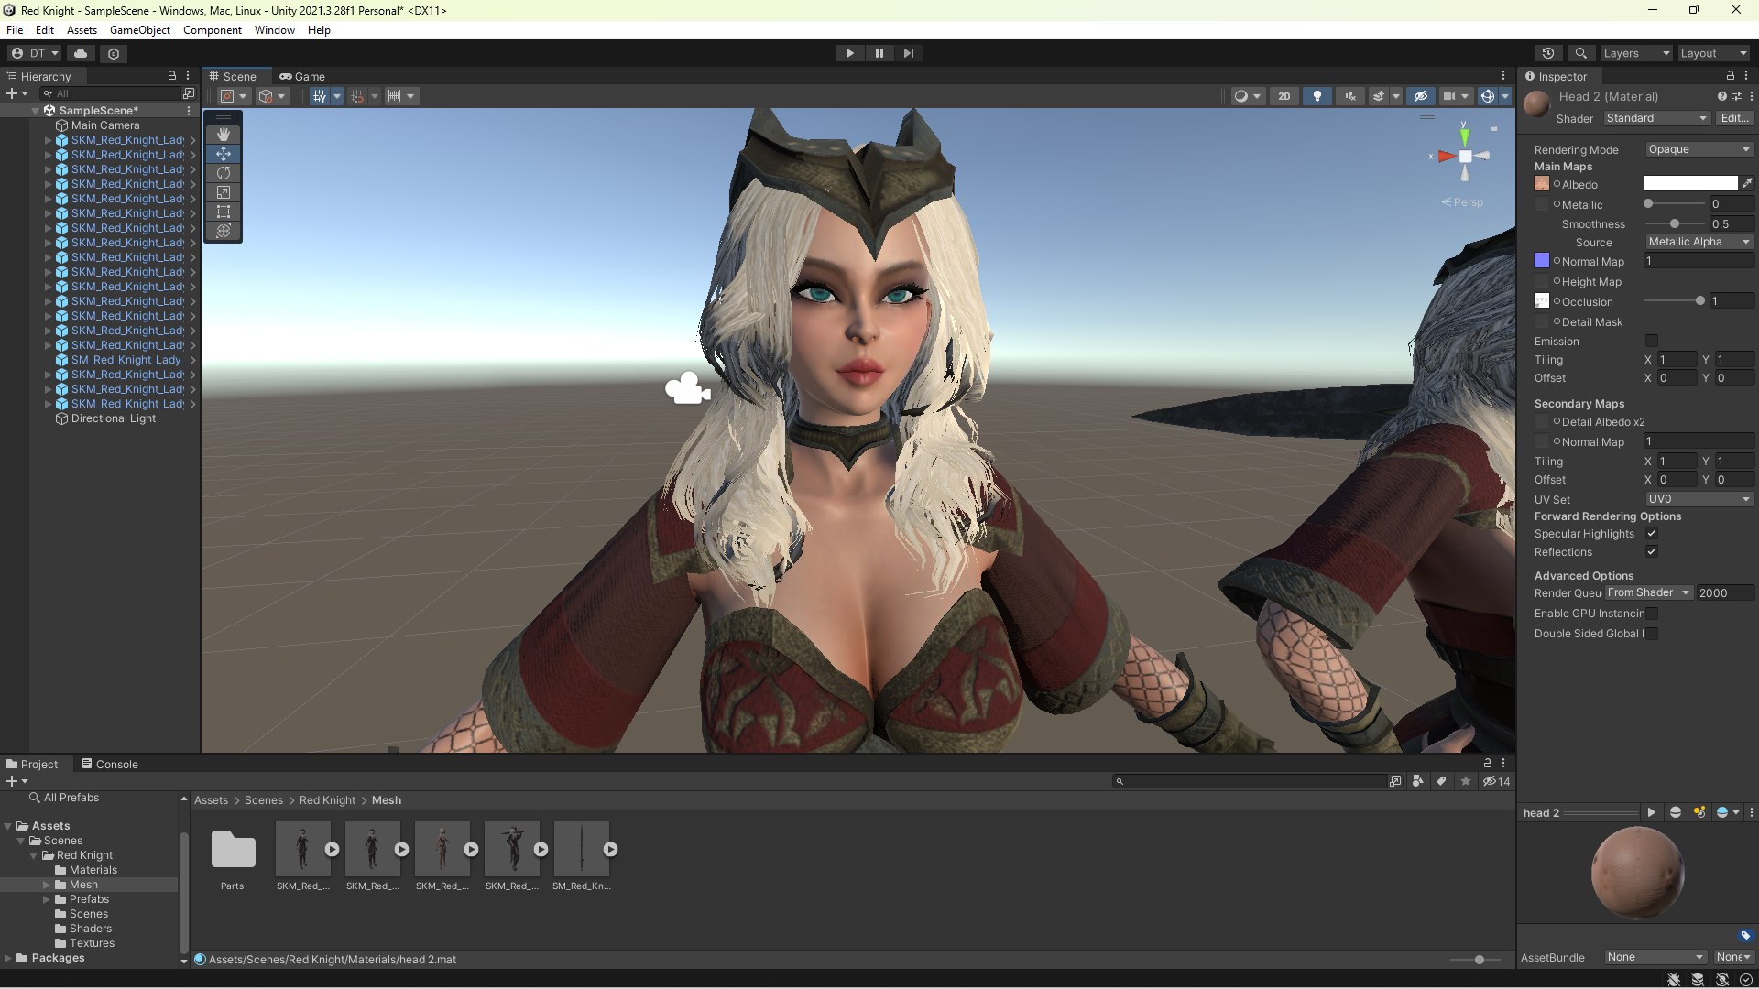Screen dimensions: 1759x989
Task: Open Layers dropdown
Action: coord(1636,53)
